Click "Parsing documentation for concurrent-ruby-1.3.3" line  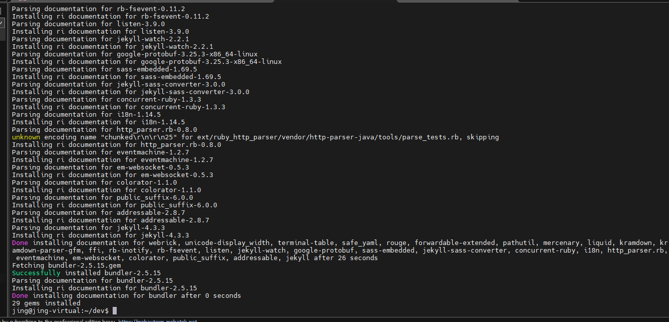pos(107,99)
